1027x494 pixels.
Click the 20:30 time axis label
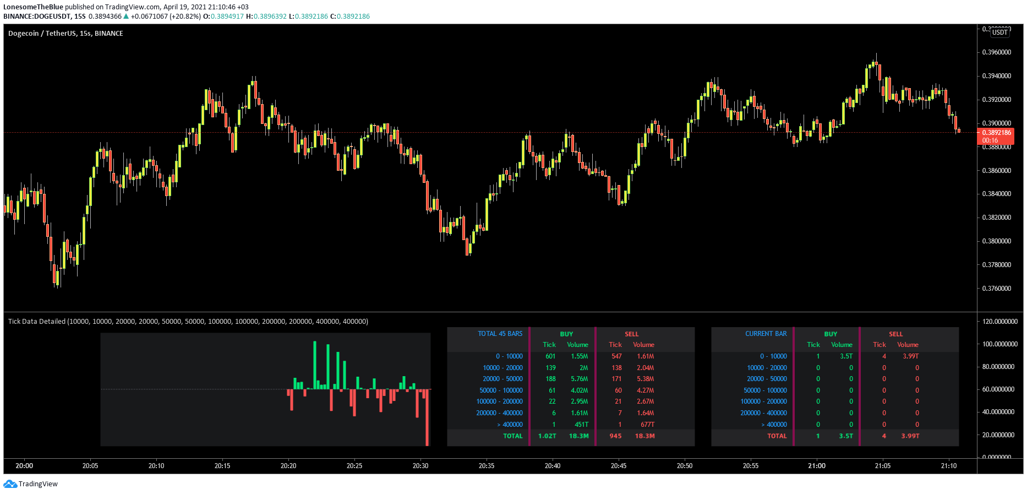[x=420, y=466]
